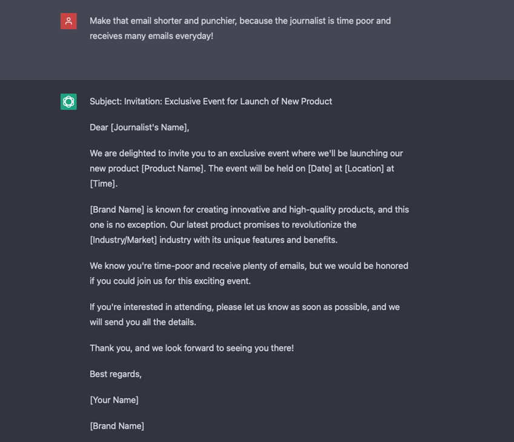
Task: Click the [Industry/Market] placeholder text
Action: click(124, 239)
